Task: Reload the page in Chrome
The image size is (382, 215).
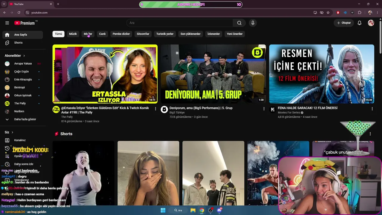Action: click(x=19, y=13)
